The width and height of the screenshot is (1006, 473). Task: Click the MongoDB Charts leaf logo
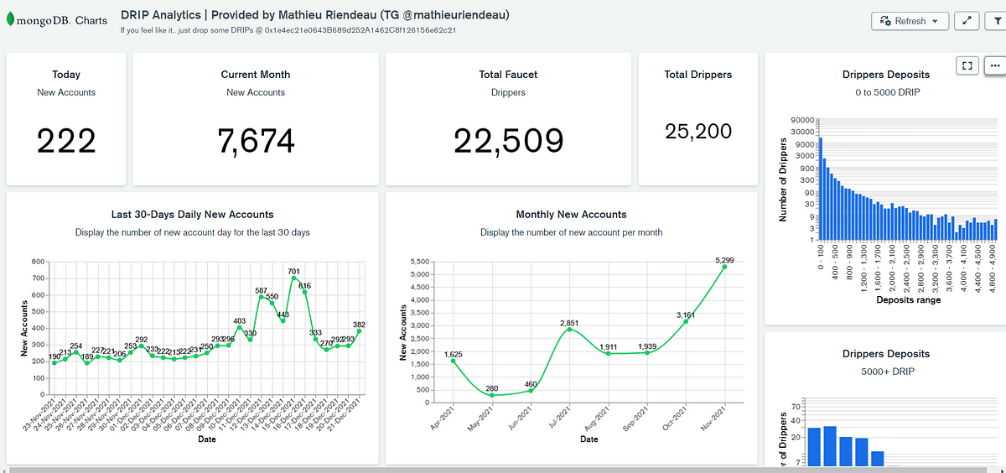(10, 20)
